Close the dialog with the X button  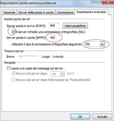tap(108, 2)
